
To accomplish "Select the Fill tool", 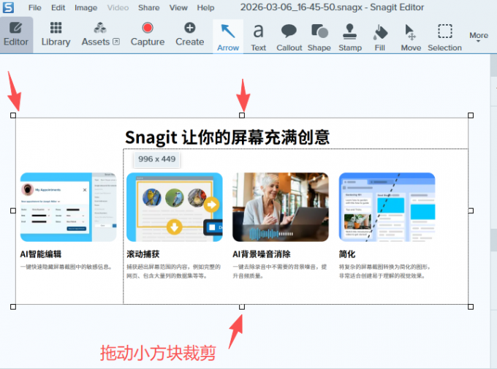I will click(x=380, y=37).
